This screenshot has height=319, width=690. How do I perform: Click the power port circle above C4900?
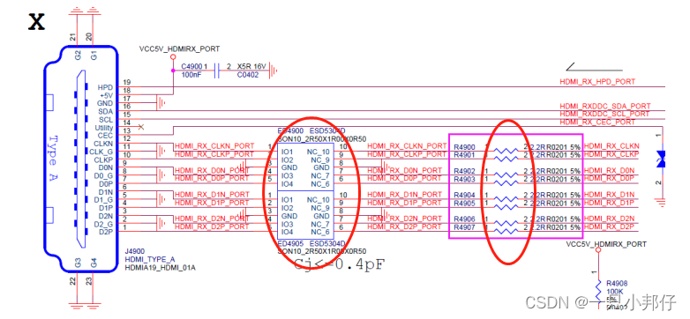click(x=173, y=56)
